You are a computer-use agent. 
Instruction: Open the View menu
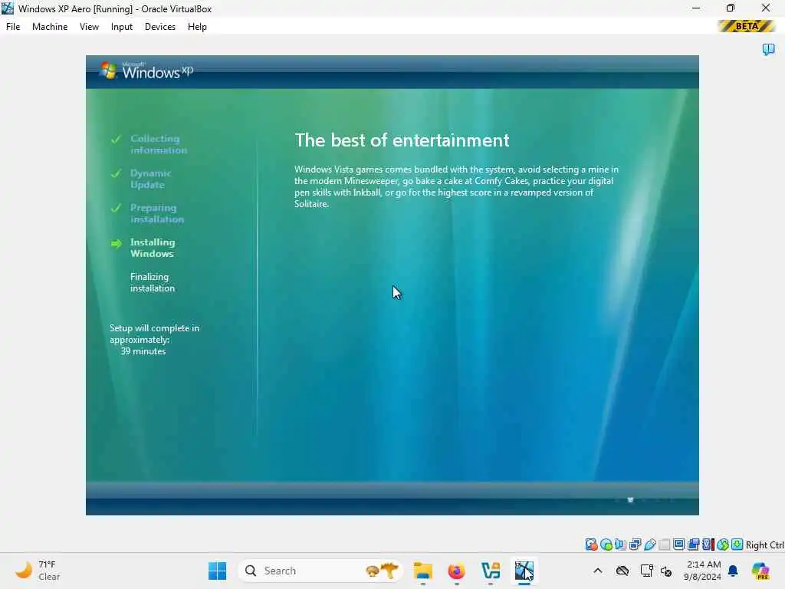[89, 27]
